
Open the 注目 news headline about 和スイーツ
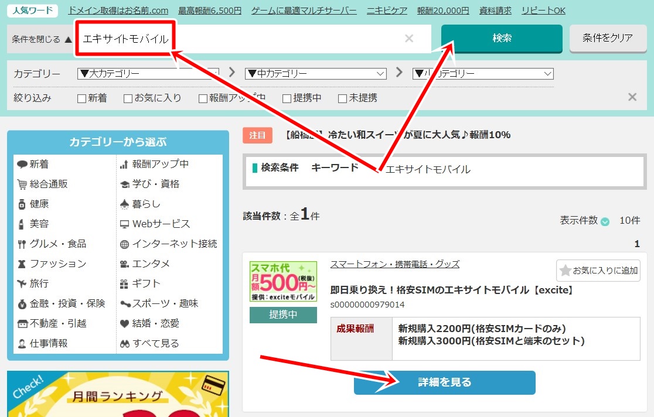pyautogui.click(x=398, y=135)
